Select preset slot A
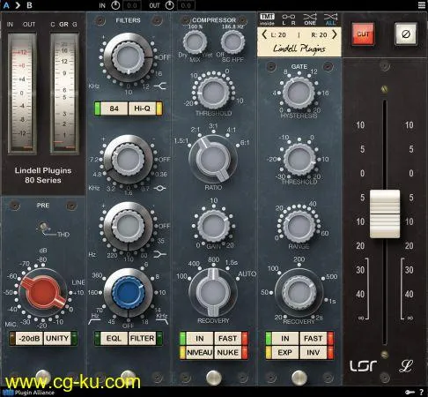This screenshot has width=428, height=397. coord(6,5)
